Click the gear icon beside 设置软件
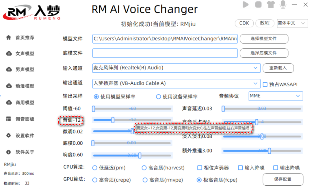 [9, 135]
